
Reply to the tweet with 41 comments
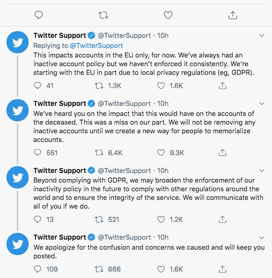[x=37, y=86]
